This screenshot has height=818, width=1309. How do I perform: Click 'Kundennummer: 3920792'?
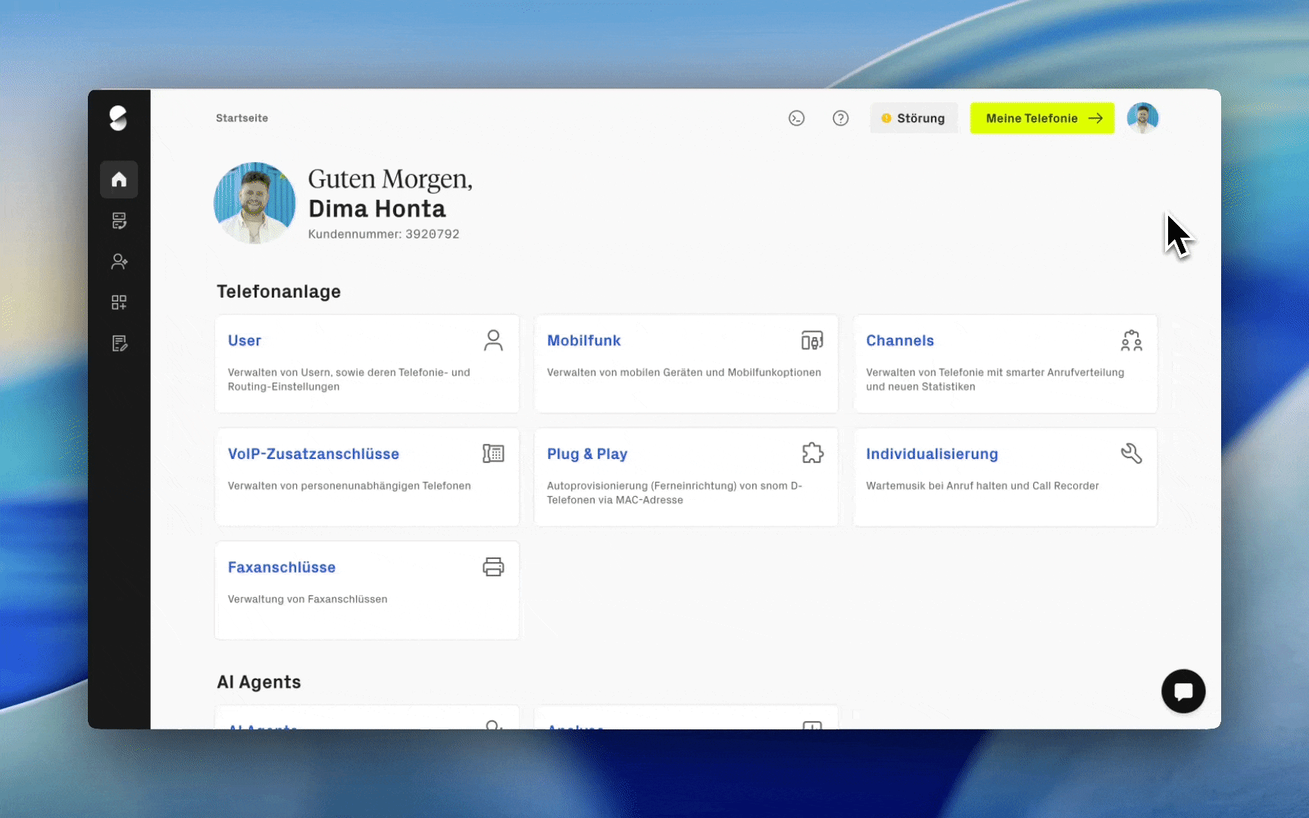383,234
